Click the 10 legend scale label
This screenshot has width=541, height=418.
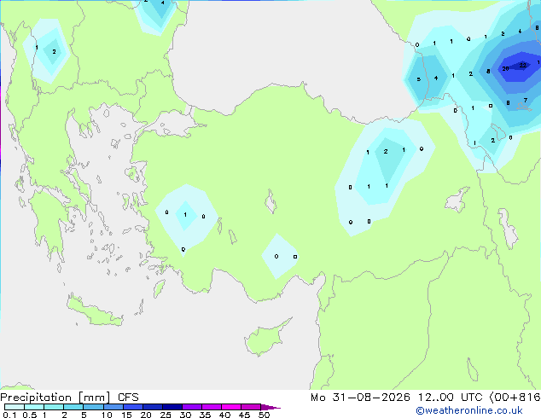(107, 415)
